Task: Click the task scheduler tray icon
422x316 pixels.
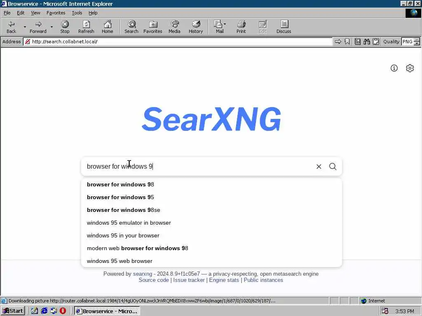Action: pos(384,311)
